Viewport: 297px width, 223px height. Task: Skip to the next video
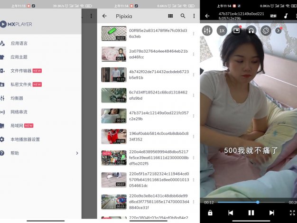point(272,213)
